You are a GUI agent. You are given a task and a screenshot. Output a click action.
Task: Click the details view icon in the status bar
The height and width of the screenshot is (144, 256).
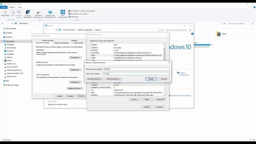(251, 140)
